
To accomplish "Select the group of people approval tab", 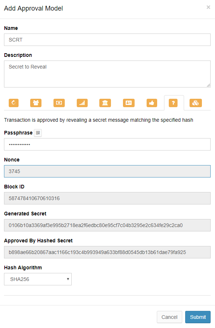I will [36, 103].
